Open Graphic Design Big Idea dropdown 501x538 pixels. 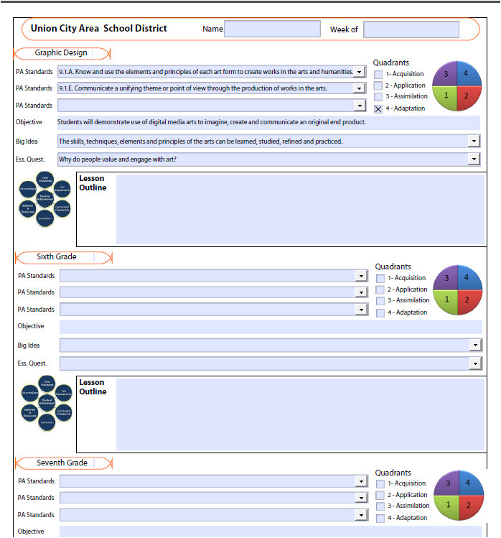(x=474, y=141)
